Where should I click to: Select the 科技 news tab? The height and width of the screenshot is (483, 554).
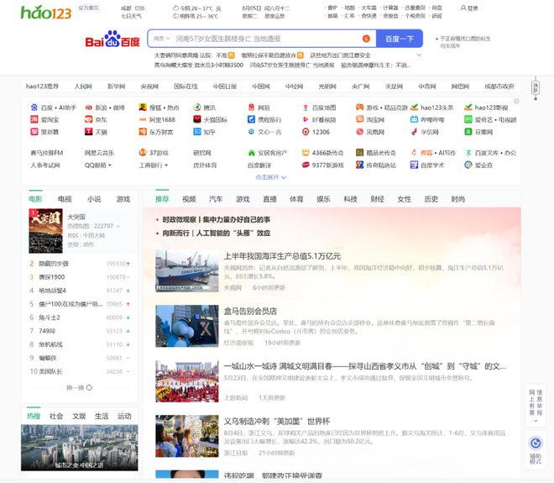pyautogui.click(x=350, y=199)
